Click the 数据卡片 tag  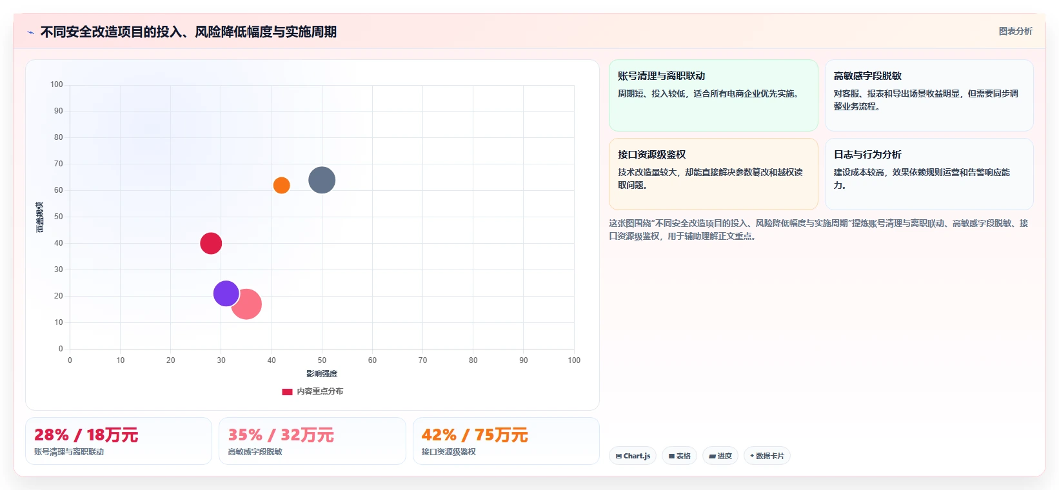click(x=767, y=456)
